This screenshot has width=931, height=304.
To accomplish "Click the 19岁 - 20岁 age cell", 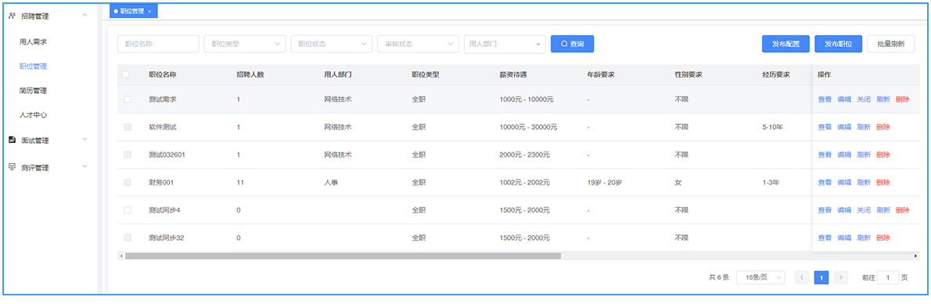I will (605, 183).
